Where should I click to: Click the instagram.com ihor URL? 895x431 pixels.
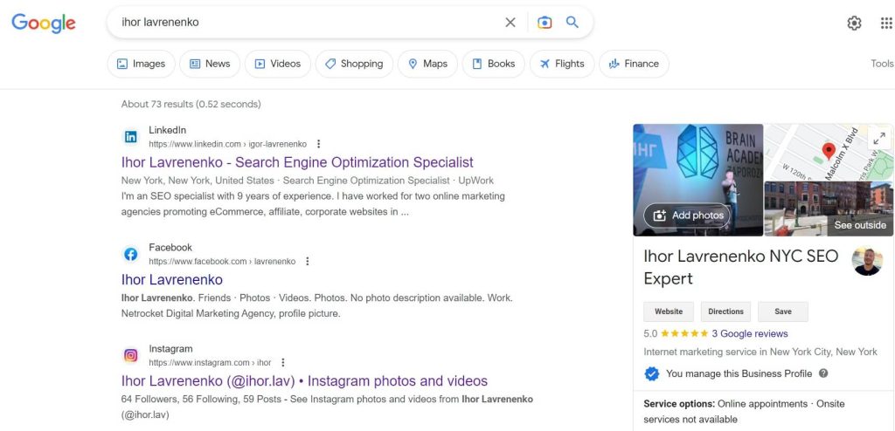tap(210, 363)
